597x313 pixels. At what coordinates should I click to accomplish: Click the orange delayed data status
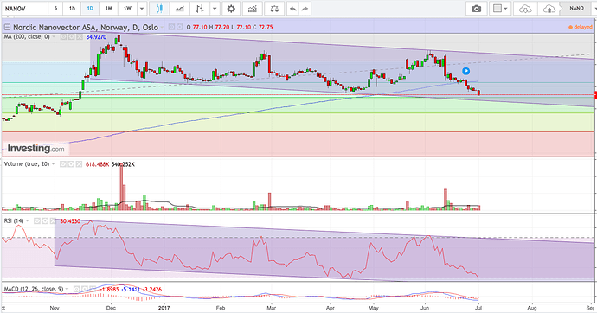(581, 27)
